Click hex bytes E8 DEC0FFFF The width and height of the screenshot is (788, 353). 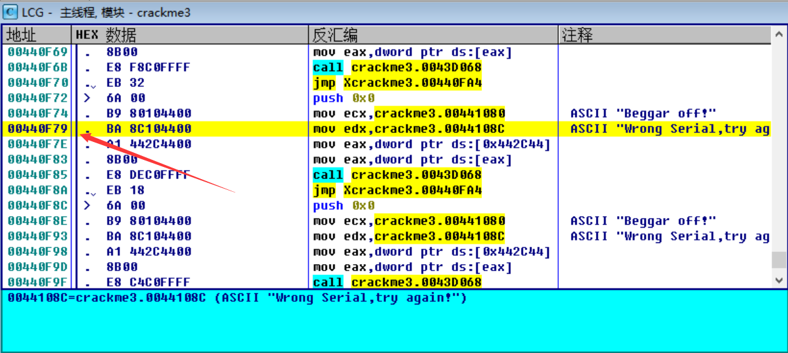pos(149,175)
